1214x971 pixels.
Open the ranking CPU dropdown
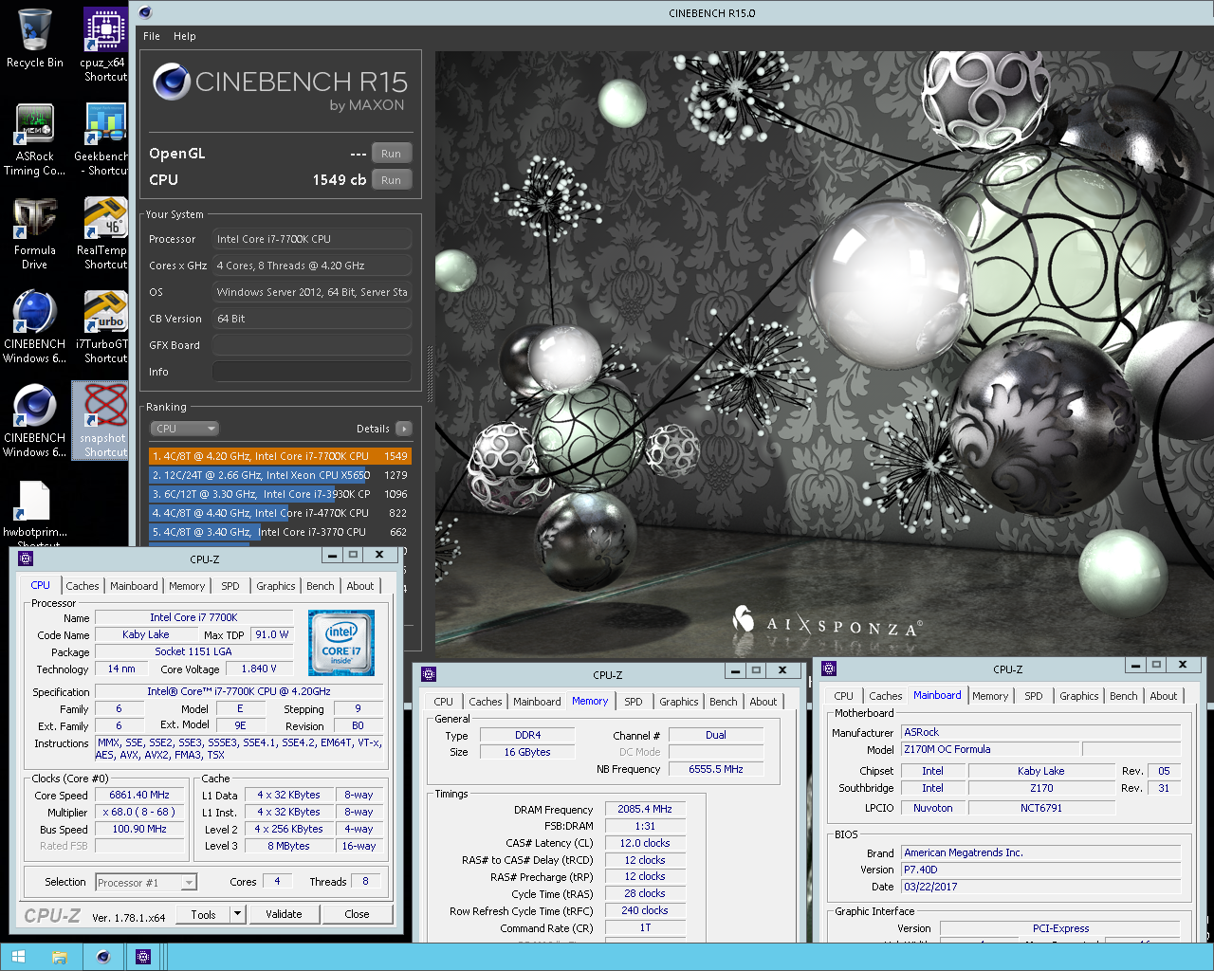click(184, 429)
